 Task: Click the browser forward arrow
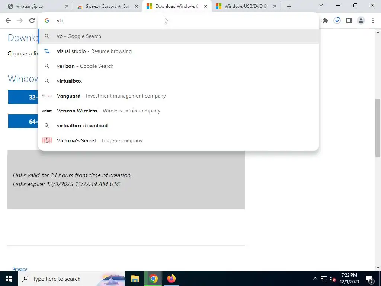click(20, 20)
